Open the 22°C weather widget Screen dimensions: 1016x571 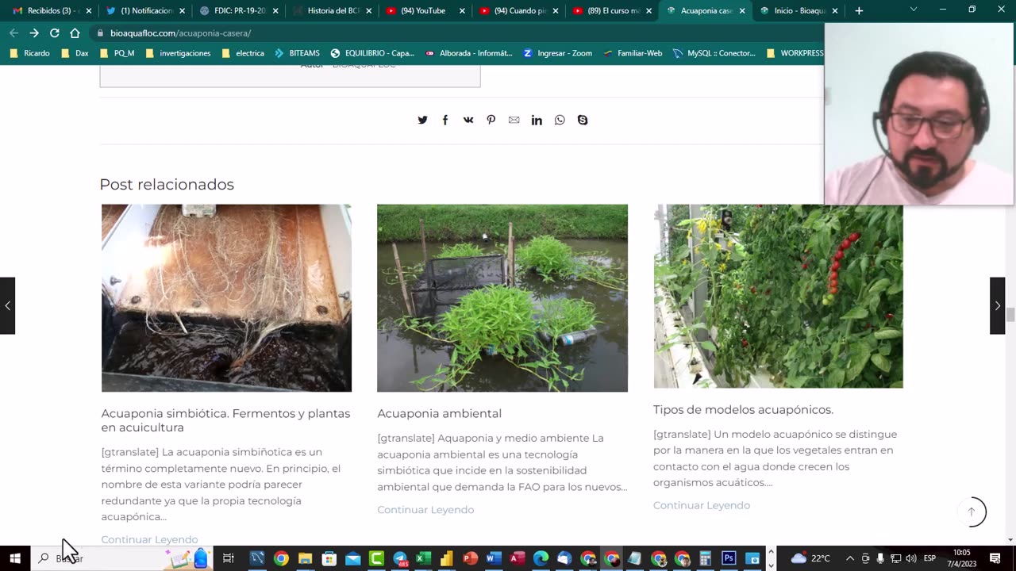point(810,558)
